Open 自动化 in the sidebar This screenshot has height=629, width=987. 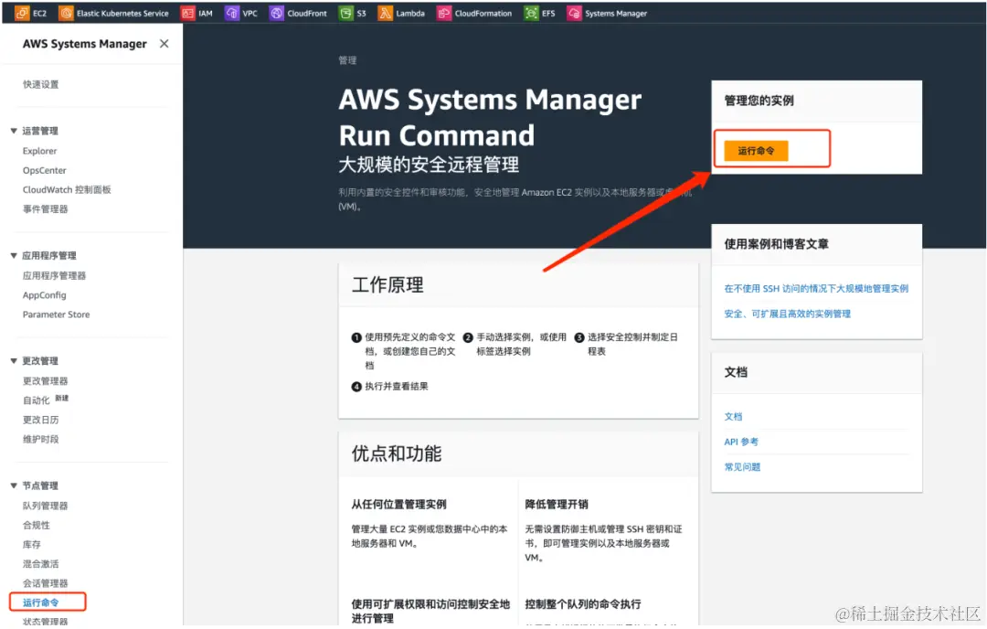[x=37, y=400]
